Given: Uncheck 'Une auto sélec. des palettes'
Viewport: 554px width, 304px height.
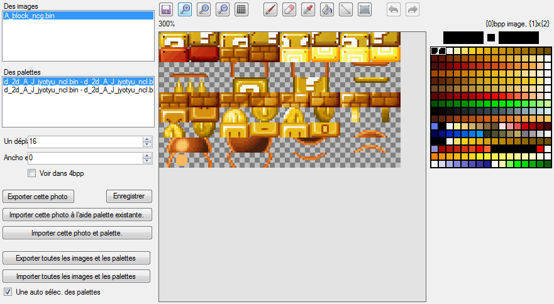Looking at the screenshot, I should point(8,292).
